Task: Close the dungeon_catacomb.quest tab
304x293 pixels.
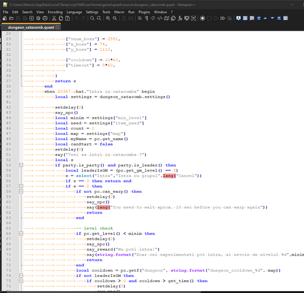Action: [x=57, y=27]
